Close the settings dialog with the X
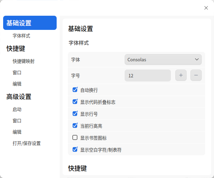 click(x=206, y=8)
